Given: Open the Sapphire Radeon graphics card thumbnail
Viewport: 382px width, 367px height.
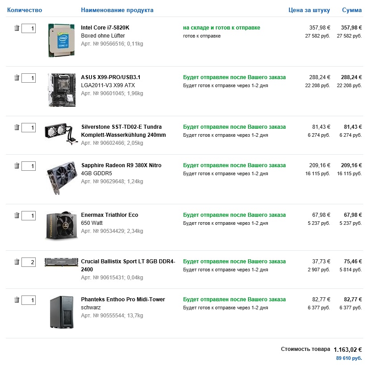Looking at the screenshot, I should coord(62,177).
